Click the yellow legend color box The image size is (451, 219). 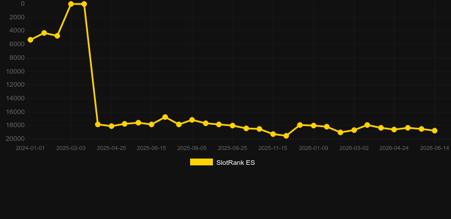click(202, 162)
